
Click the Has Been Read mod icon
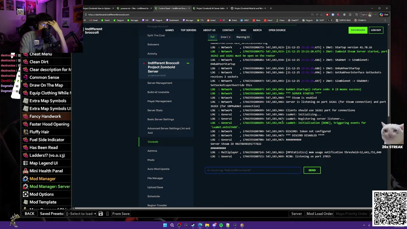point(25,148)
